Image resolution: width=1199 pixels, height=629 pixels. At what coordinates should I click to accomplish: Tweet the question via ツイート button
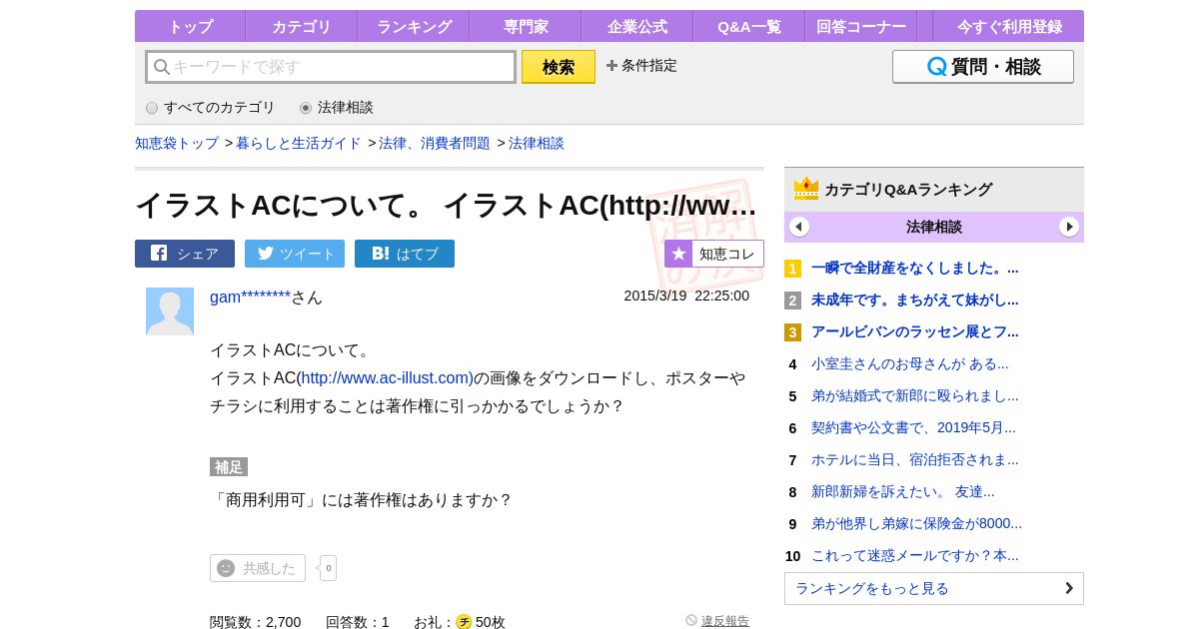pos(295,254)
